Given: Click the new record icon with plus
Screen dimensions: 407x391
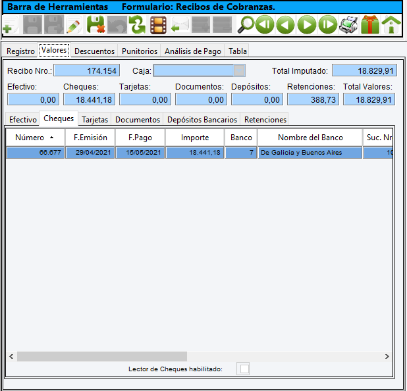Looking at the screenshot, I should (x=11, y=25).
